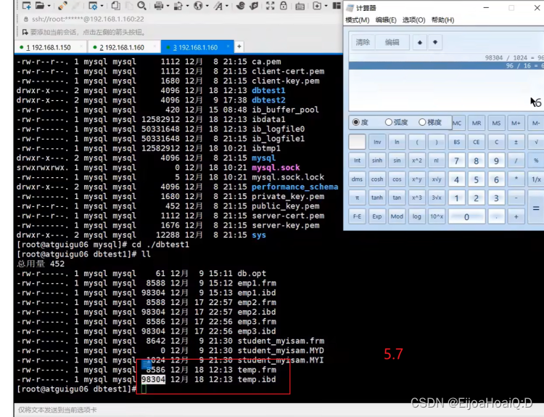Screen dimensions: 544x417
Task: Select the 弧度 radians radio button
Action: click(x=389, y=122)
